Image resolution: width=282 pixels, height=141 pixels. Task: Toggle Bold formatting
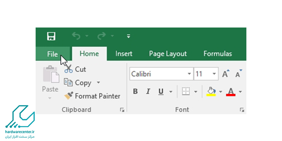coord(135,92)
